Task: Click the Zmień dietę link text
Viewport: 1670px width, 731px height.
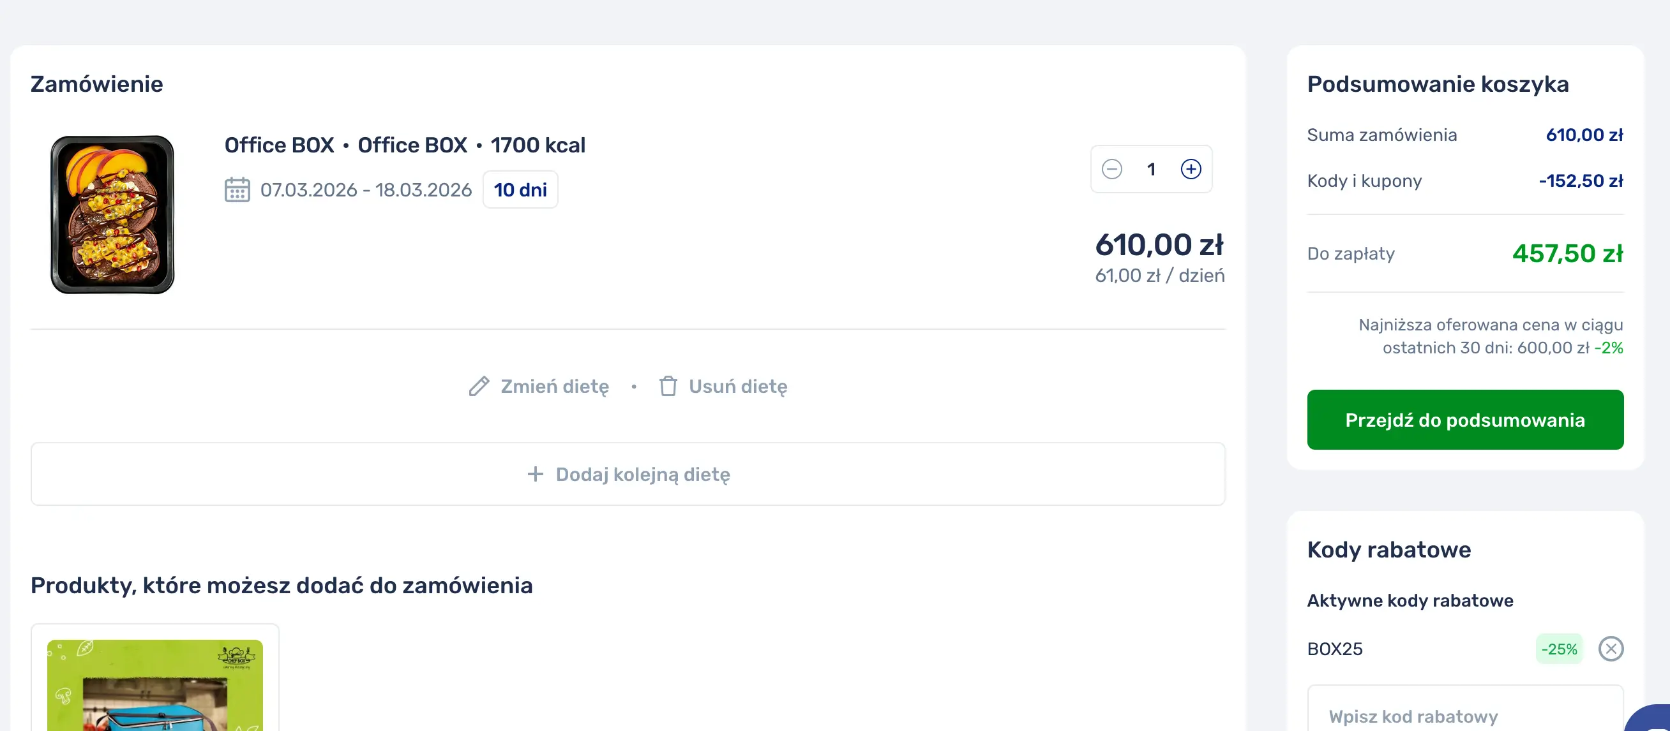Action: click(554, 387)
